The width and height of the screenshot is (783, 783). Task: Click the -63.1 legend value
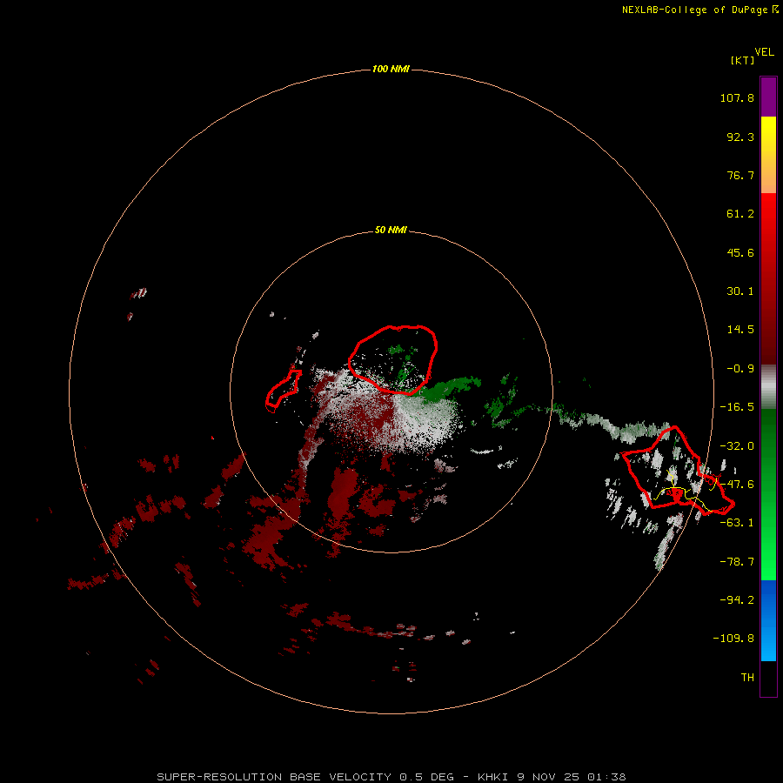737,523
